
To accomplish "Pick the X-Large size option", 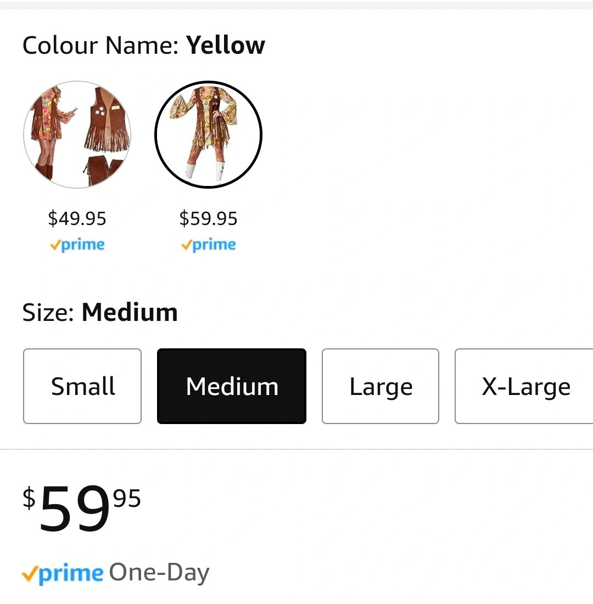I will (525, 386).
